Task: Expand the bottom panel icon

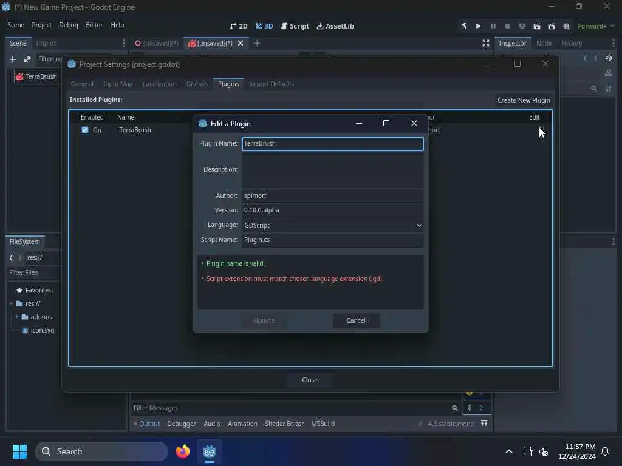Action: 484,424
